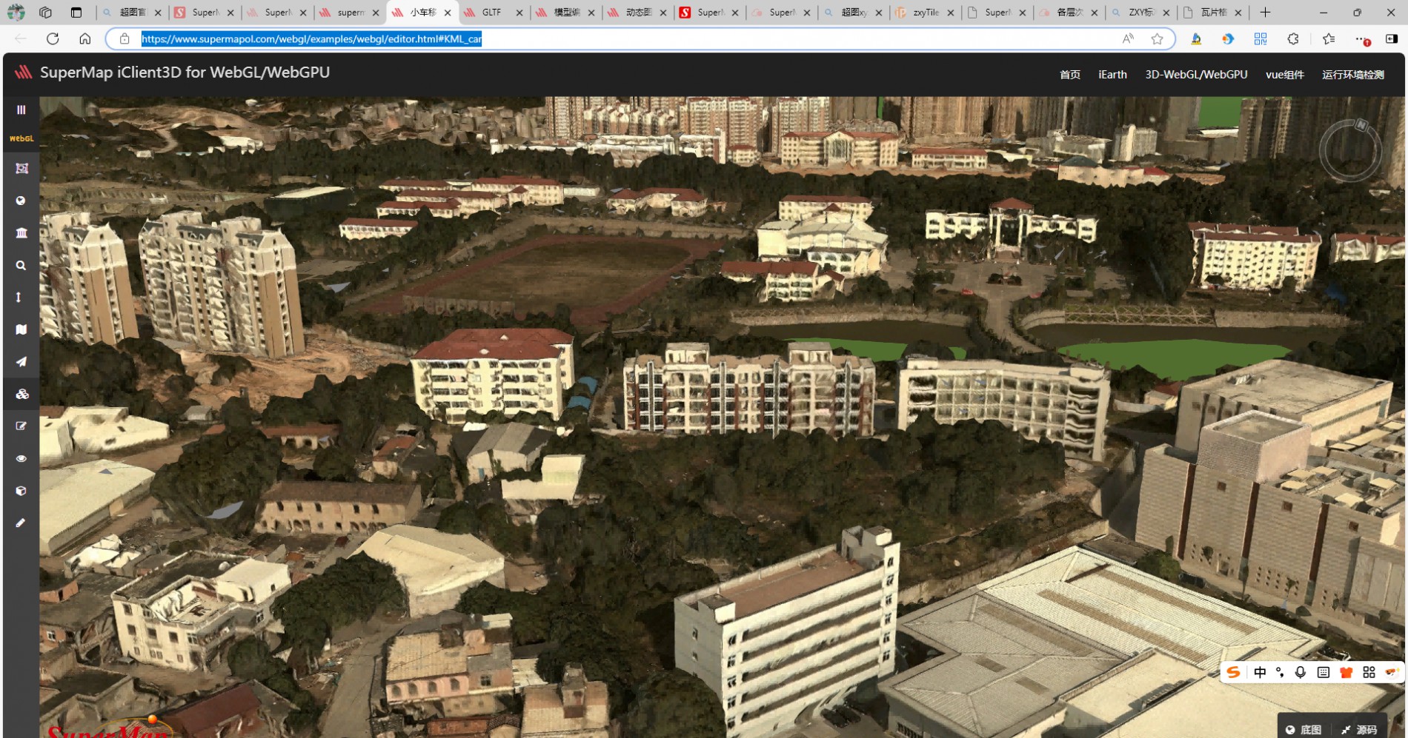Select the stacked cubes icon in sidebar
The image size is (1408, 738).
22,394
